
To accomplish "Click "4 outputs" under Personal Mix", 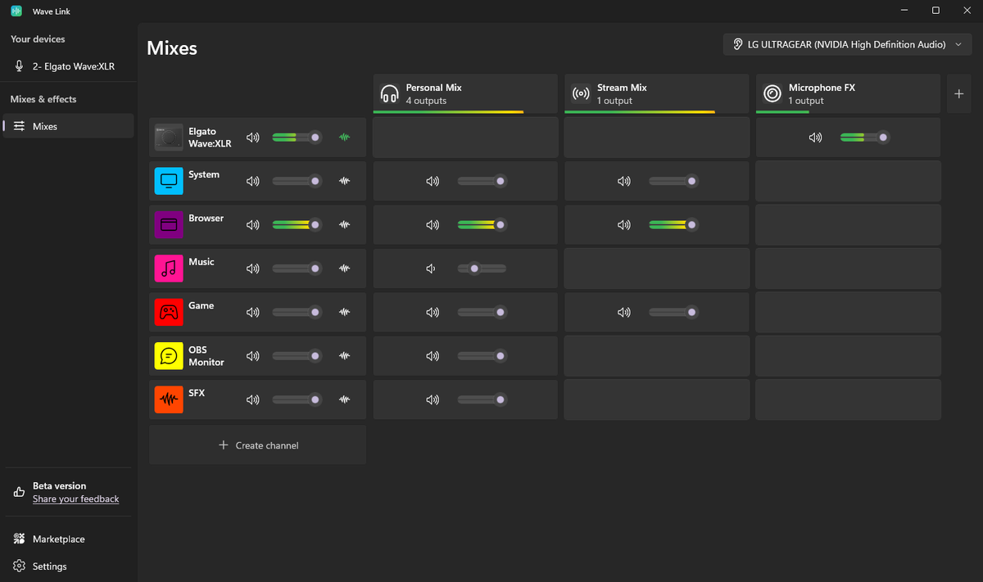I will pyautogui.click(x=426, y=101).
